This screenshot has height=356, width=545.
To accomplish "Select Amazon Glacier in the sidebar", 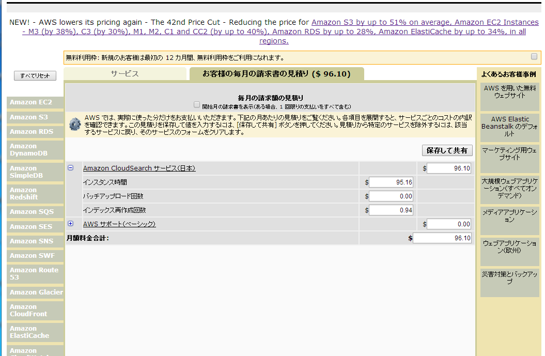I will pyautogui.click(x=35, y=292).
